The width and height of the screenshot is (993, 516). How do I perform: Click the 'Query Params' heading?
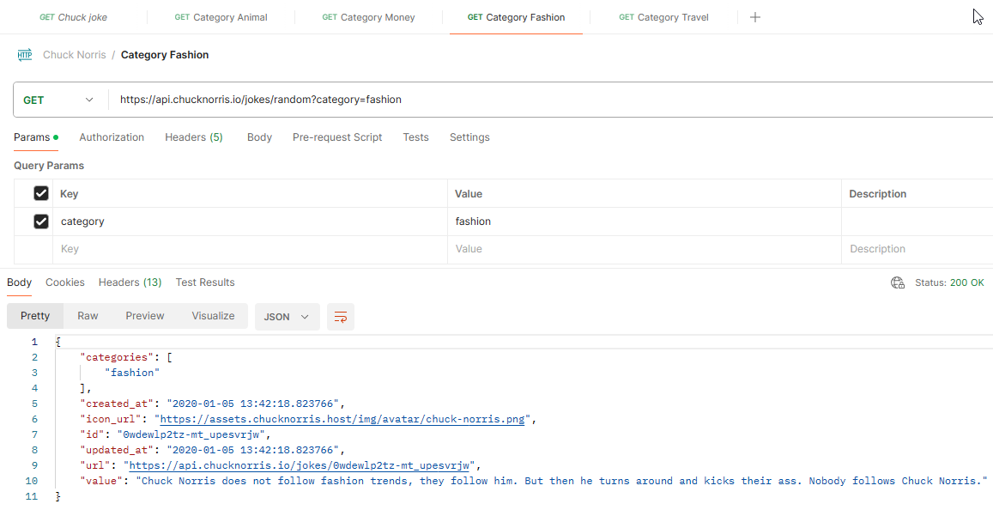[x=49, y=166]
